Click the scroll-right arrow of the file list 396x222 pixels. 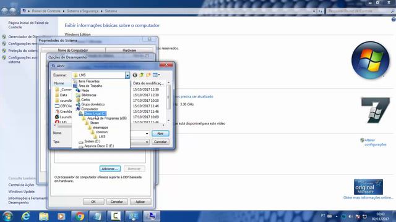pos(163,125)
